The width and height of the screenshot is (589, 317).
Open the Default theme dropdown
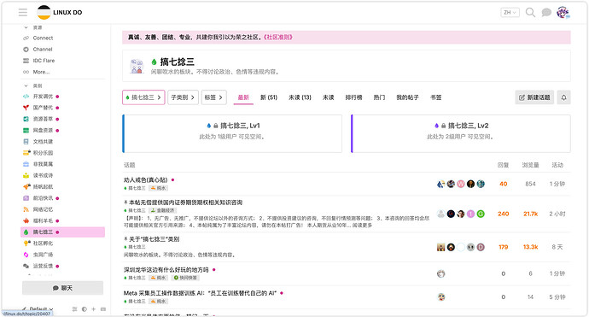point(38,309)
